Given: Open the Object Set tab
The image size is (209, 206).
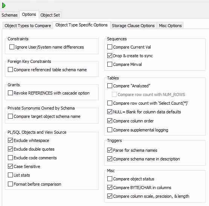Looking at the screenshot, I should click(x=50, y=15).
